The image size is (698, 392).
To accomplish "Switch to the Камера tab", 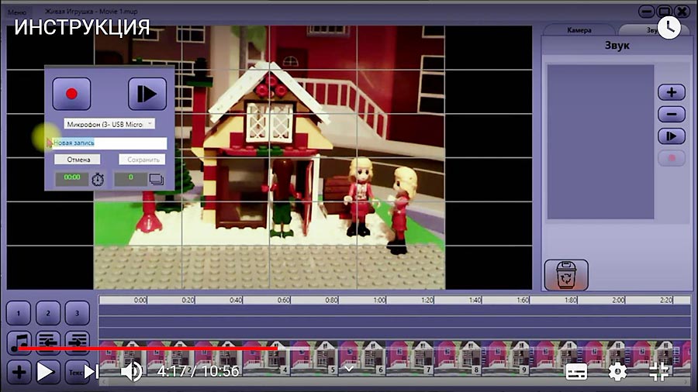I will click(579, 30).
